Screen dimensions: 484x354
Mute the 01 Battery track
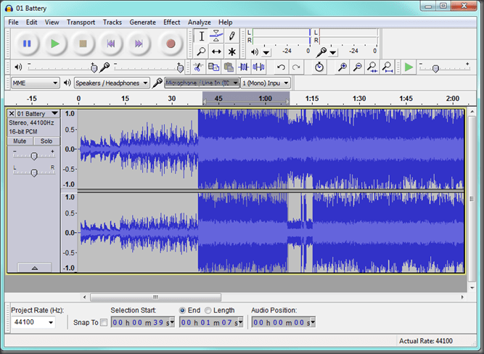(20, 141)
